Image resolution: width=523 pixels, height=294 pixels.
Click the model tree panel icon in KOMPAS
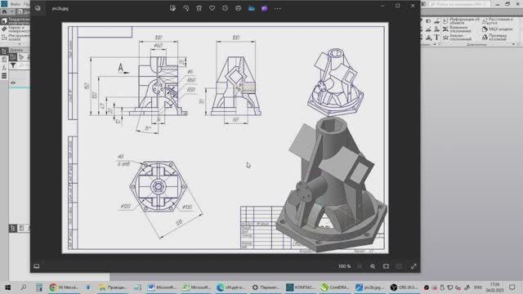[x=4, y=51]
